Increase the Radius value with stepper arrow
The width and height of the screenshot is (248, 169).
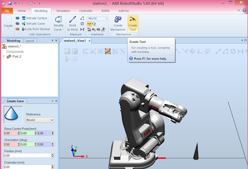click(53, 155)
